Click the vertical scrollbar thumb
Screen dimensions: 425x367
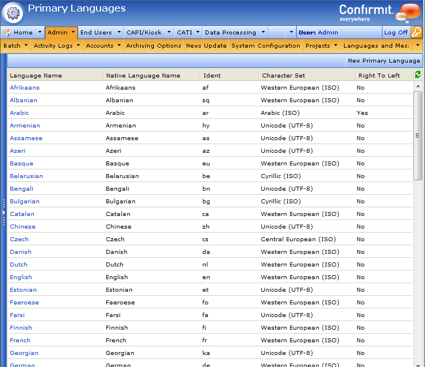418,136
